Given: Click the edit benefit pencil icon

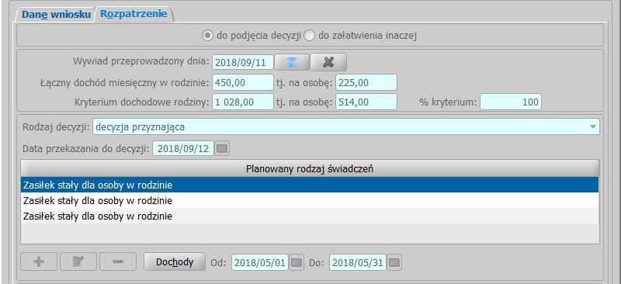Looking at the screenshot, I should point(78,261).
